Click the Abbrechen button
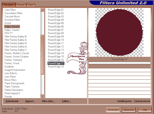Viewport: 154px width, 114px height. 129,110
